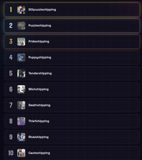
Task: Select the Prideshipping thumbnail icon
Action: coord(21,42)
